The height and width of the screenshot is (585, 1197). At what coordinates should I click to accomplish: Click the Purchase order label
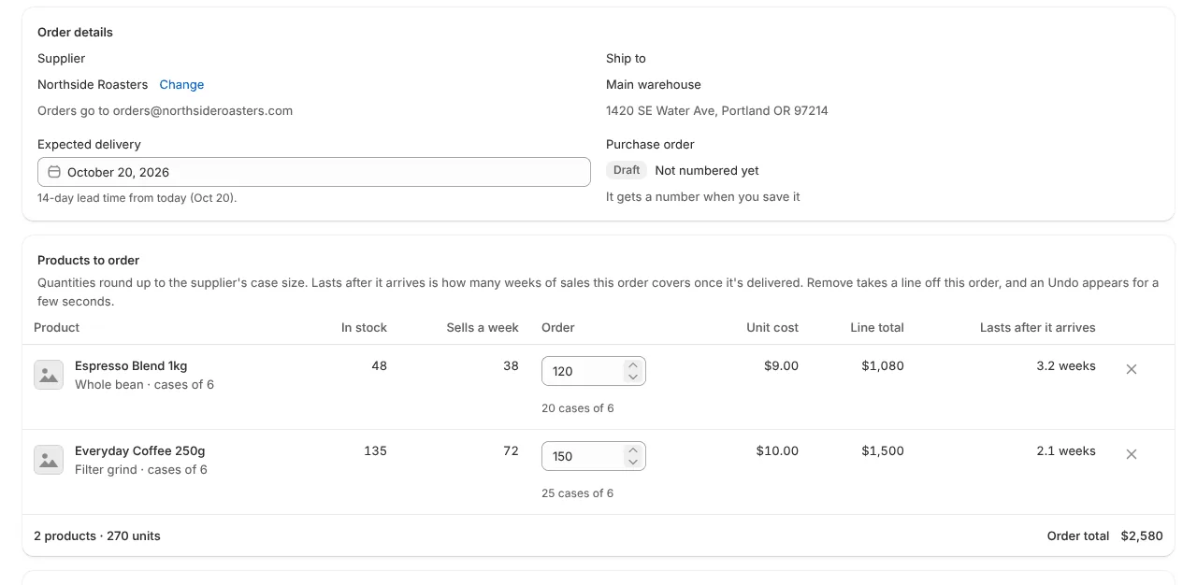pyautogui.click(x=650, y=144)
